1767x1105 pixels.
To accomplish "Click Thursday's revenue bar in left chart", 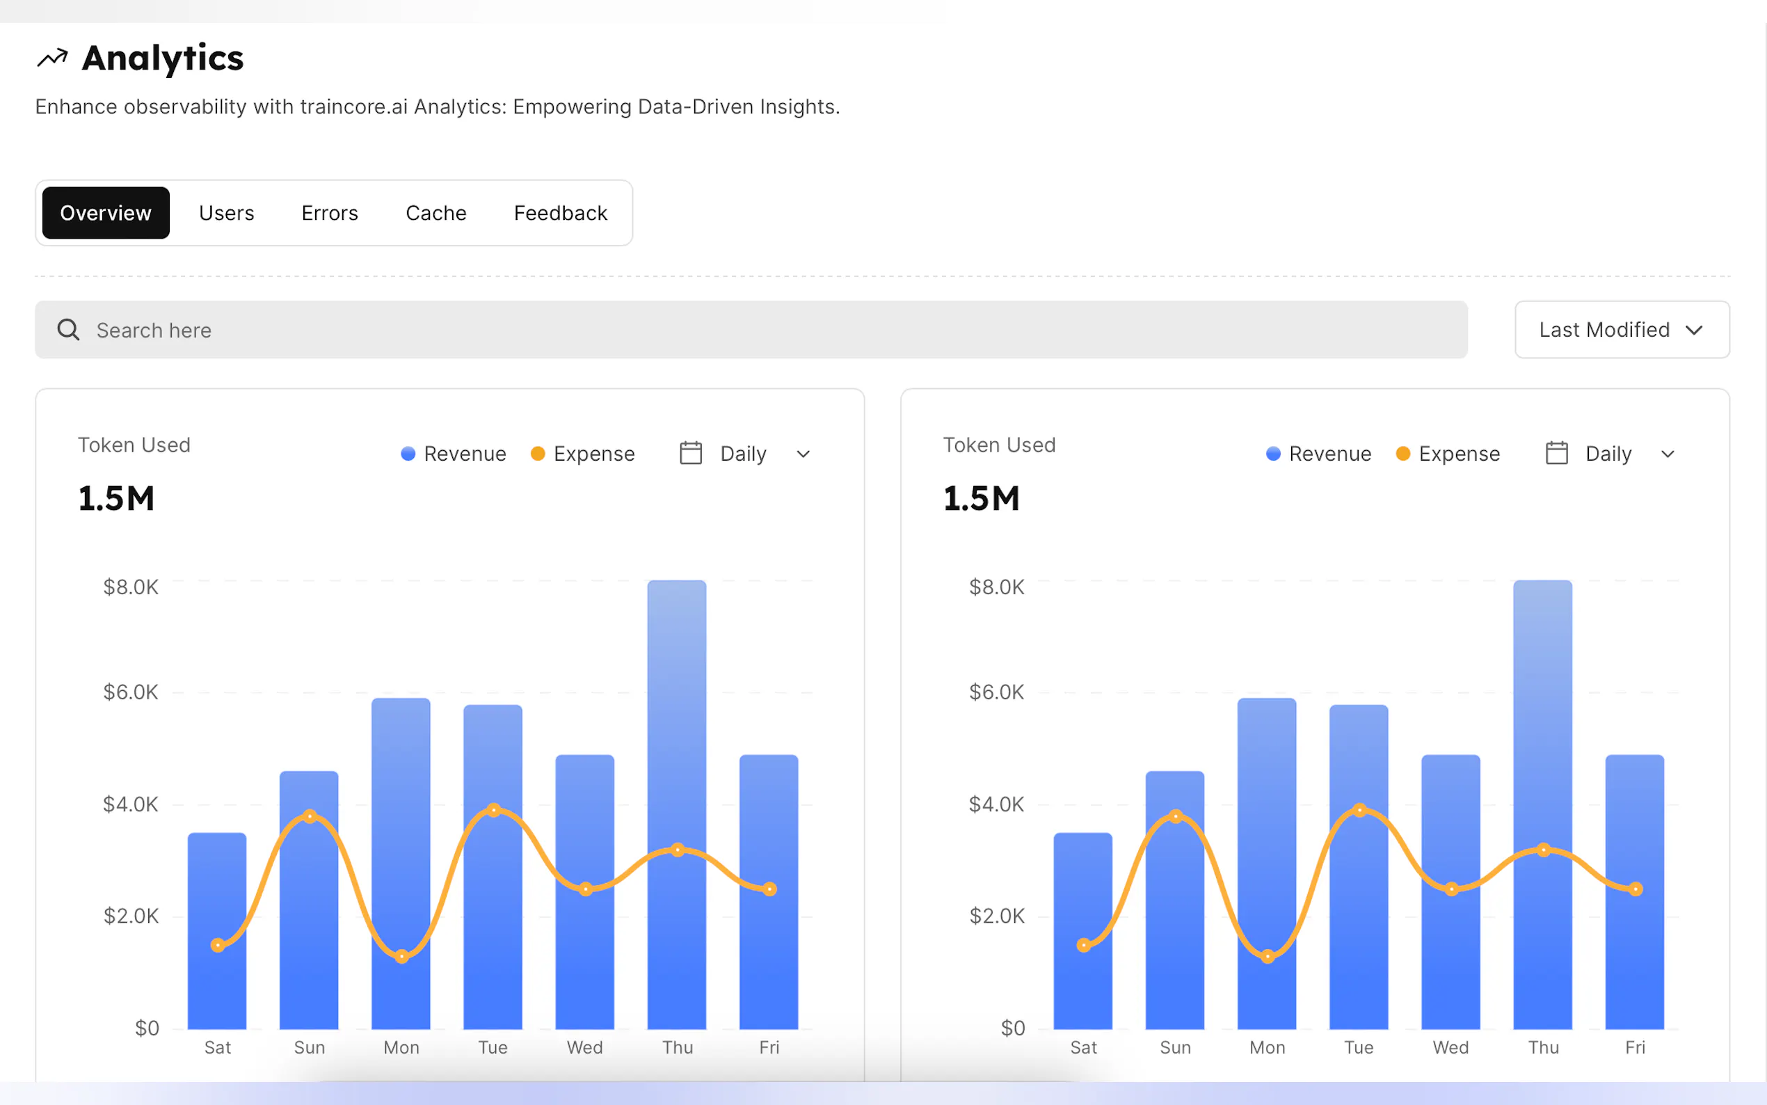I will [x=676, y=694].
